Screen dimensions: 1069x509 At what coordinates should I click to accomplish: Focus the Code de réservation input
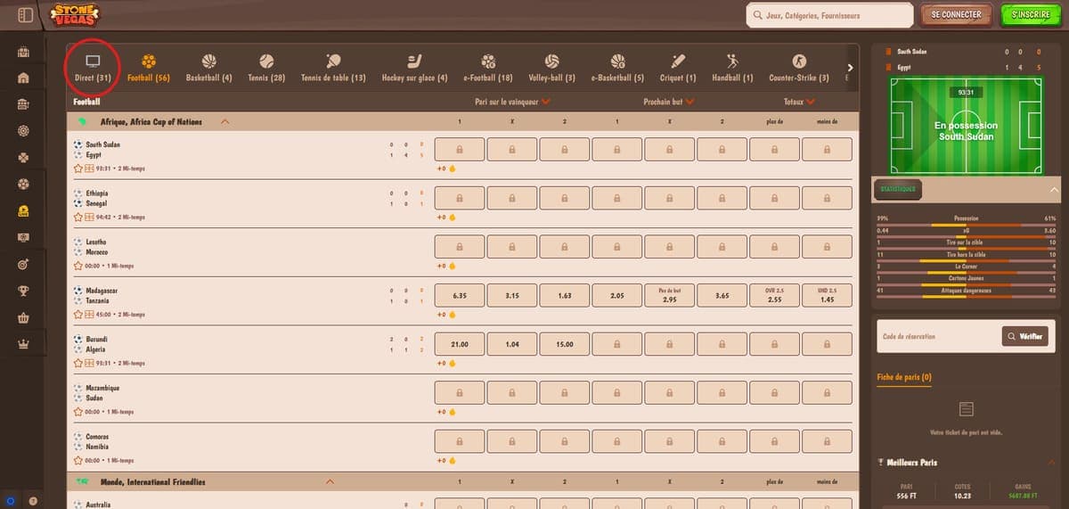coord(937,336)
